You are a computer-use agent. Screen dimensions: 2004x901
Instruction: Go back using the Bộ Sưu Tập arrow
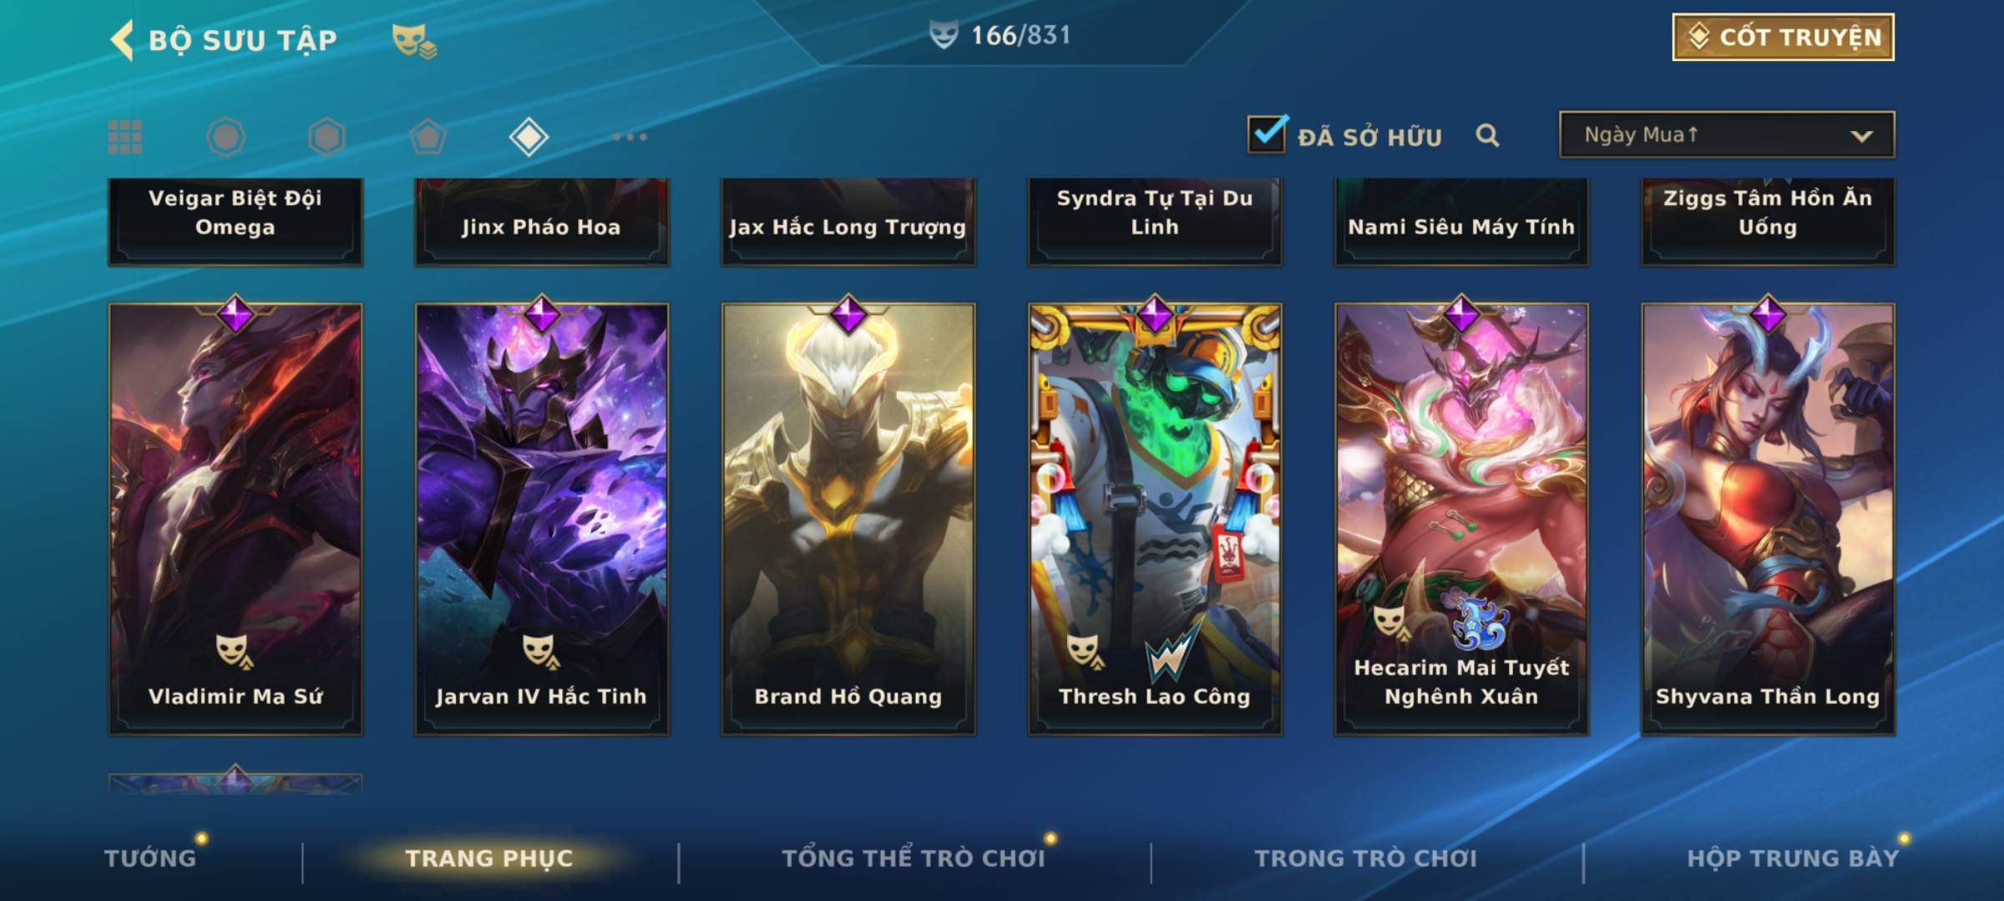pyautogui.click(x=122, y=39)
